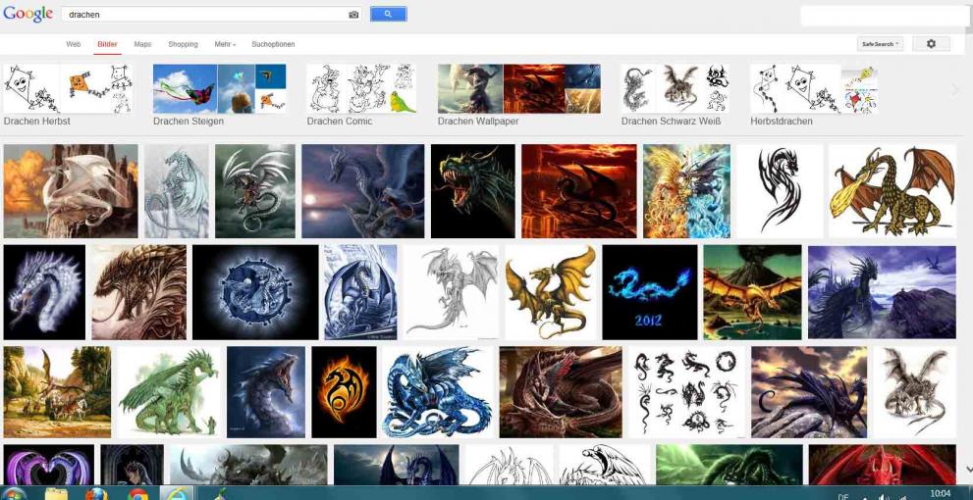Click the taskbar clock showing 10:04
The width and height of the screenshot is (973, 500).
coord(941,494)
